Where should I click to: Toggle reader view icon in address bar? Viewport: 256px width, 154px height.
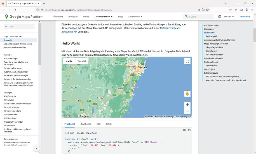pyautogui.click(x=199, y=10)
